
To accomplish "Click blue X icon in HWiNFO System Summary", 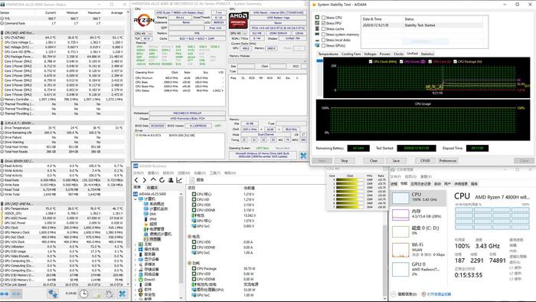I will click(x=303, y=156).
